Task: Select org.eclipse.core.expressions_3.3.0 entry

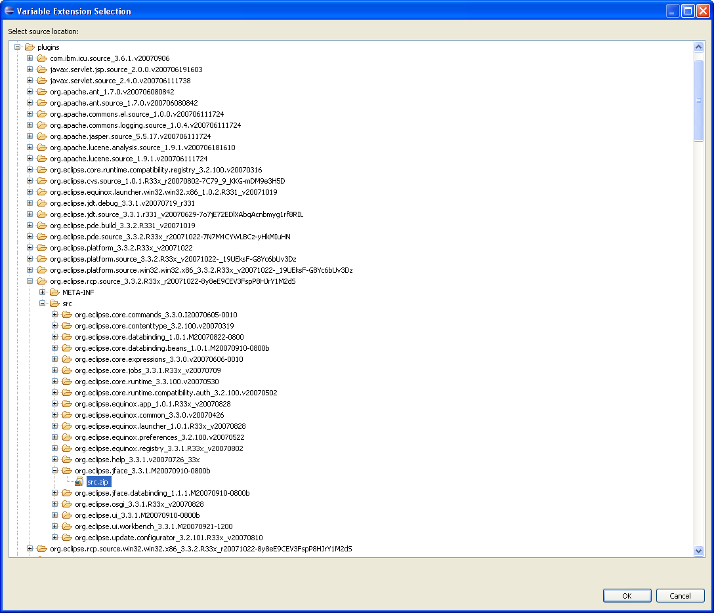Action: (159, 359)
